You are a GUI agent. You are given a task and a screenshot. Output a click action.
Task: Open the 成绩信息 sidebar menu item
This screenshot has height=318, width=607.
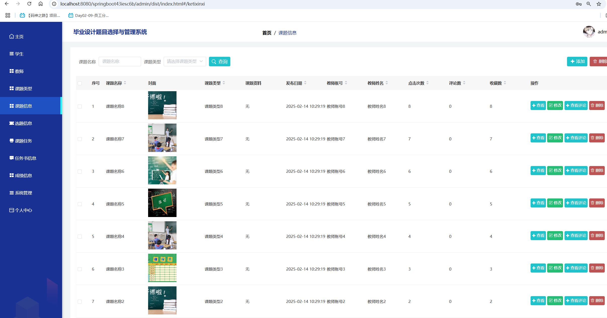23,176
